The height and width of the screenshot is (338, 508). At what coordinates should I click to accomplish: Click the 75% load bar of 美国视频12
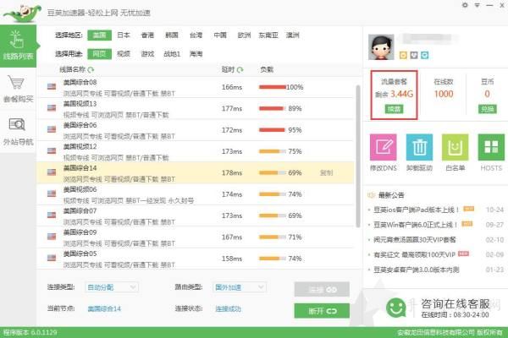point(273,151)
